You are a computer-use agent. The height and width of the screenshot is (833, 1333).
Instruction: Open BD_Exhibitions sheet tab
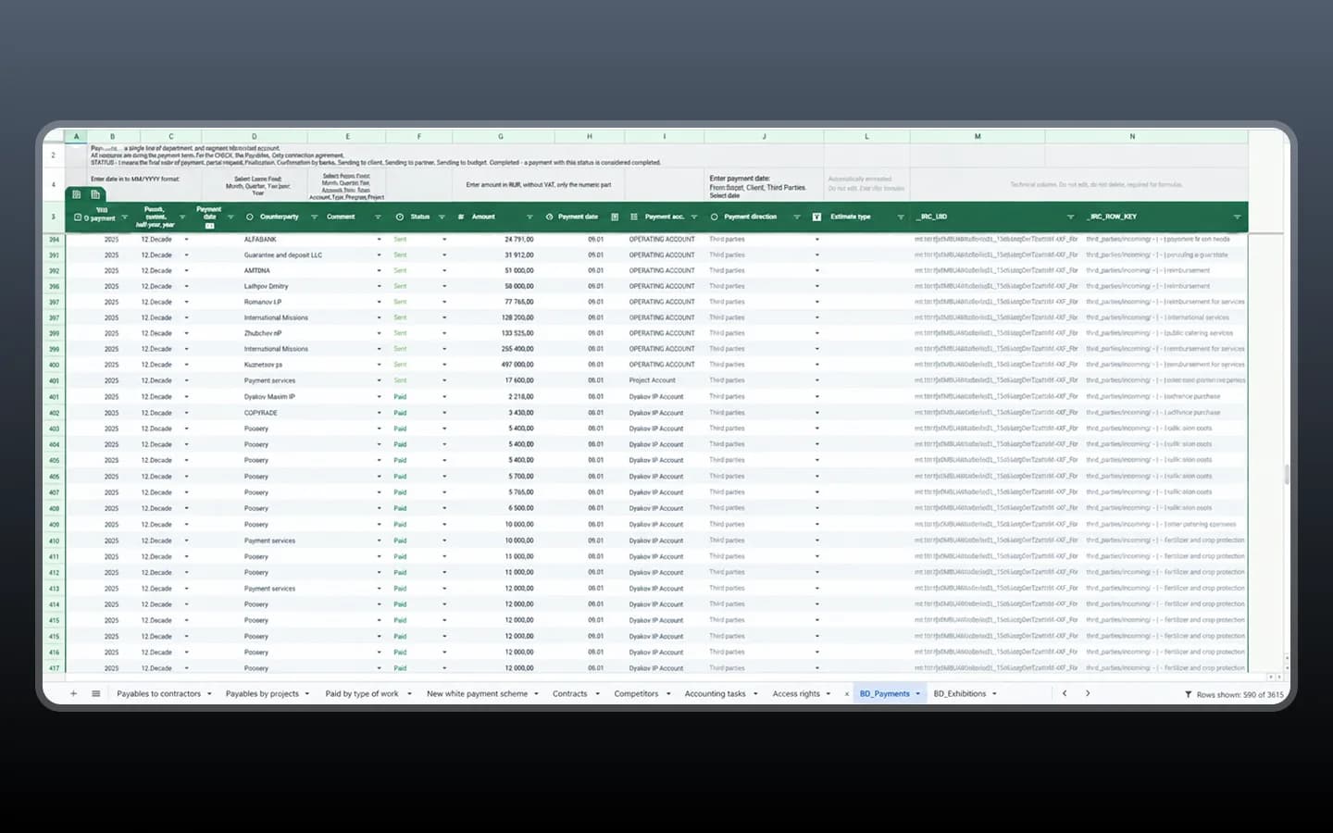coord(959,693)
